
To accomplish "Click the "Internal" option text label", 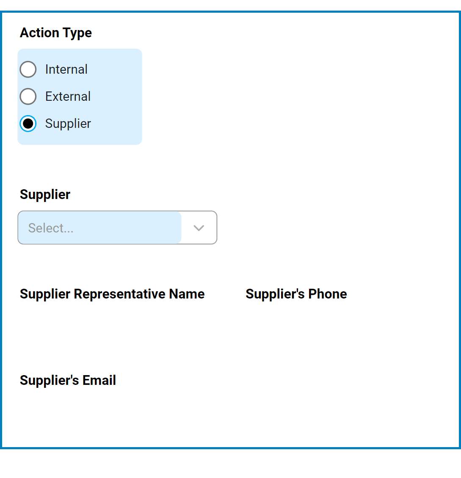I will [66, 69].
